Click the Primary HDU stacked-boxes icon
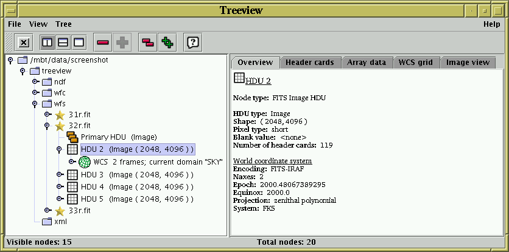Image resolution: width=509 pixels, height=252 pixels. (72, 137)
